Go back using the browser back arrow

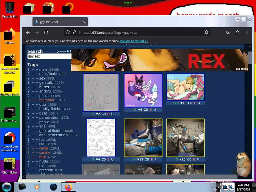(x=28, y=32)
